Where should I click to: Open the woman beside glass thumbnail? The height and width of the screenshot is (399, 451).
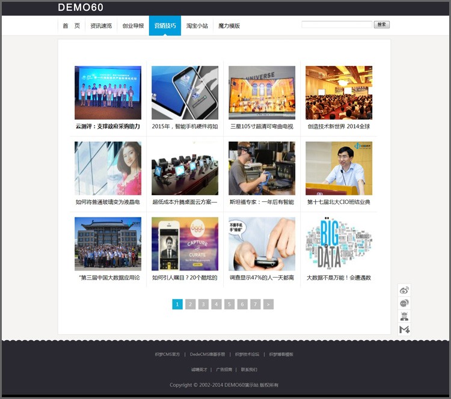tap(108, 168)
